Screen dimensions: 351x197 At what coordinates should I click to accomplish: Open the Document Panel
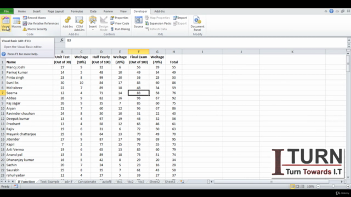[197, 24]
